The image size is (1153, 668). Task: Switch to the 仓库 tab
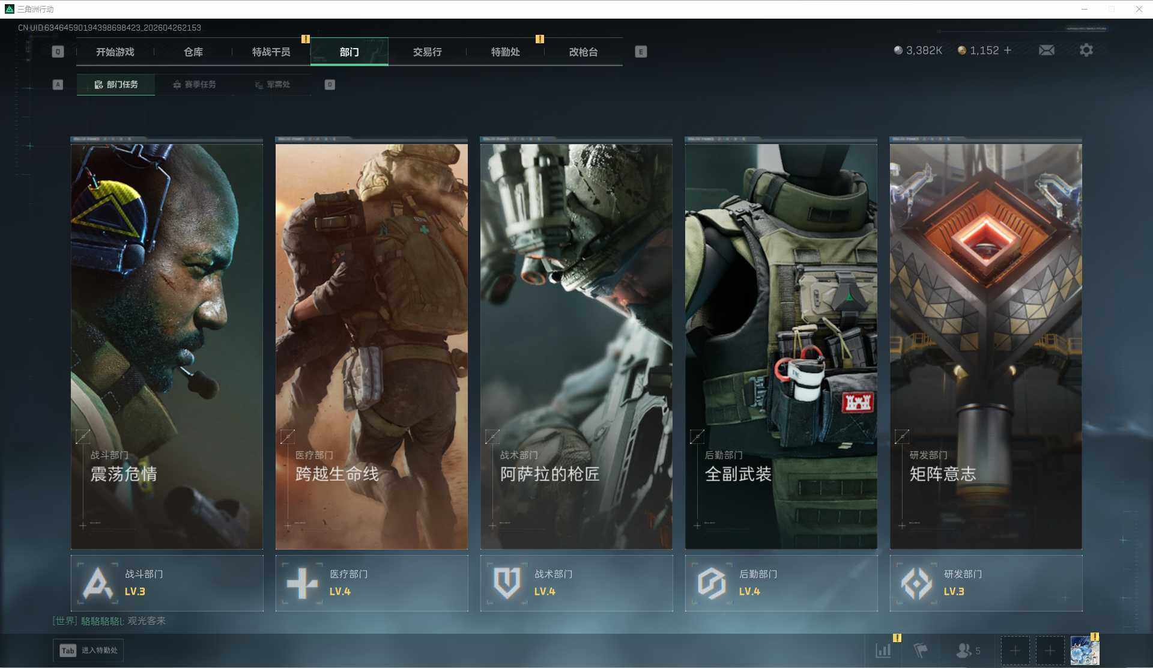193,52
